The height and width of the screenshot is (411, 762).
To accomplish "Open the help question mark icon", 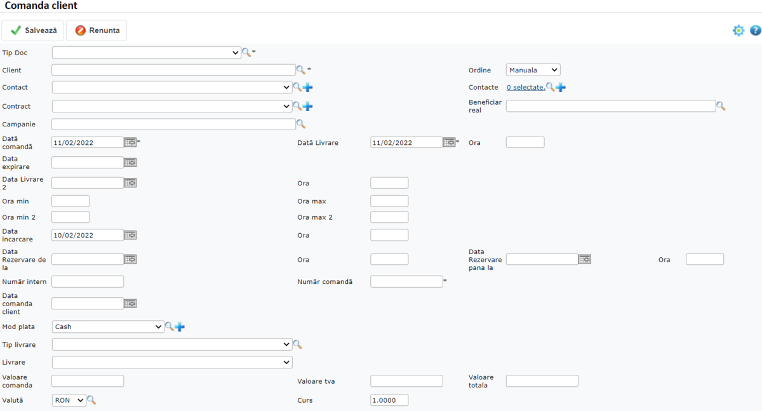I will point(755,30).
